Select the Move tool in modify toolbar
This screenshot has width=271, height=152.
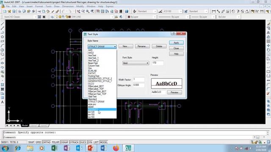pos(268,46)
